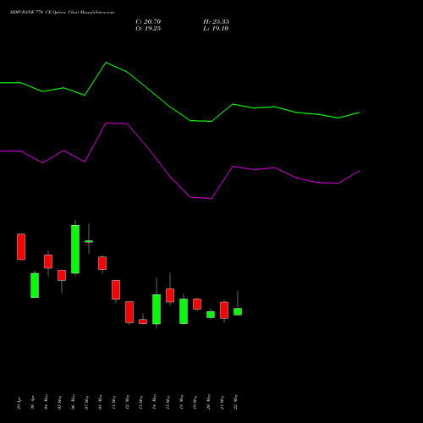Click the 15 May date axis label
The height and width of the screenshot is (423, 423).
168,402
